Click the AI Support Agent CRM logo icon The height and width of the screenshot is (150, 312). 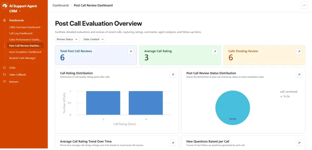5,6
